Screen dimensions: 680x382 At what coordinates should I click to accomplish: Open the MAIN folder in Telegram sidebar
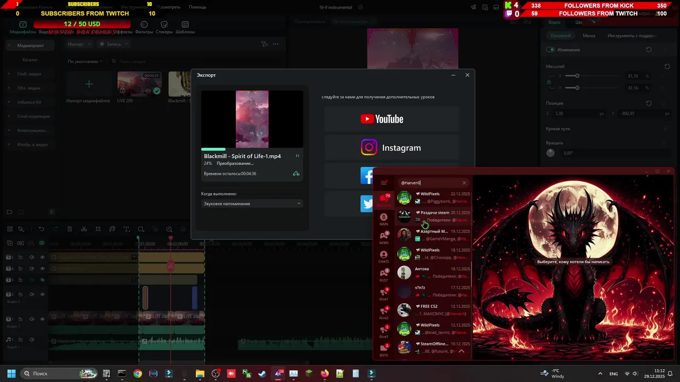pos(384,219)
